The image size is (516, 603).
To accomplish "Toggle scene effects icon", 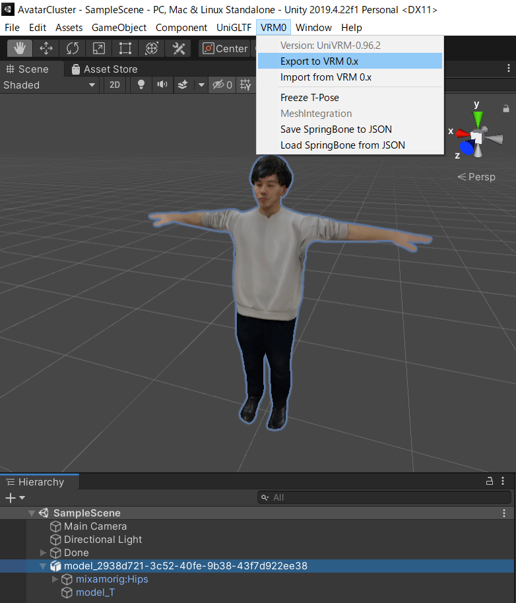I will (183, 85).
